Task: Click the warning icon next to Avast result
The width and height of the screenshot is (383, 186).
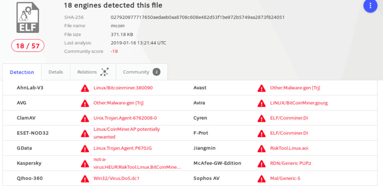Action: 262,88
